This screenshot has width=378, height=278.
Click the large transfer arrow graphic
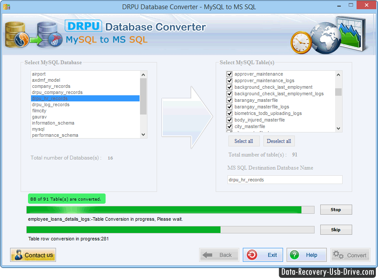(187, 117)
